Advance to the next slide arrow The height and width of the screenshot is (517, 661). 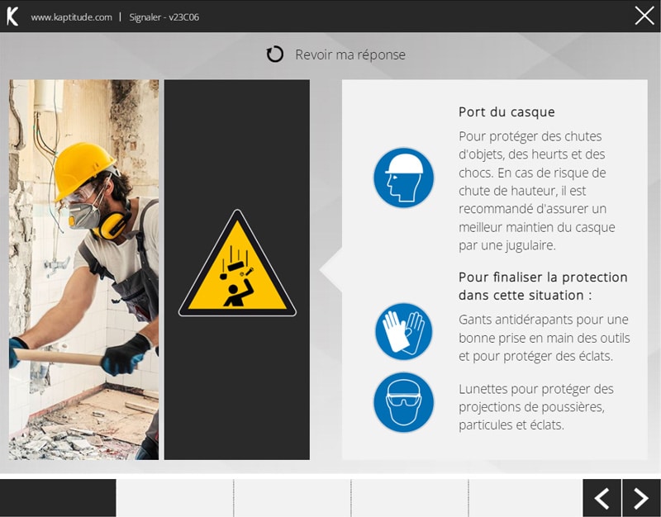tap(641, 498)
